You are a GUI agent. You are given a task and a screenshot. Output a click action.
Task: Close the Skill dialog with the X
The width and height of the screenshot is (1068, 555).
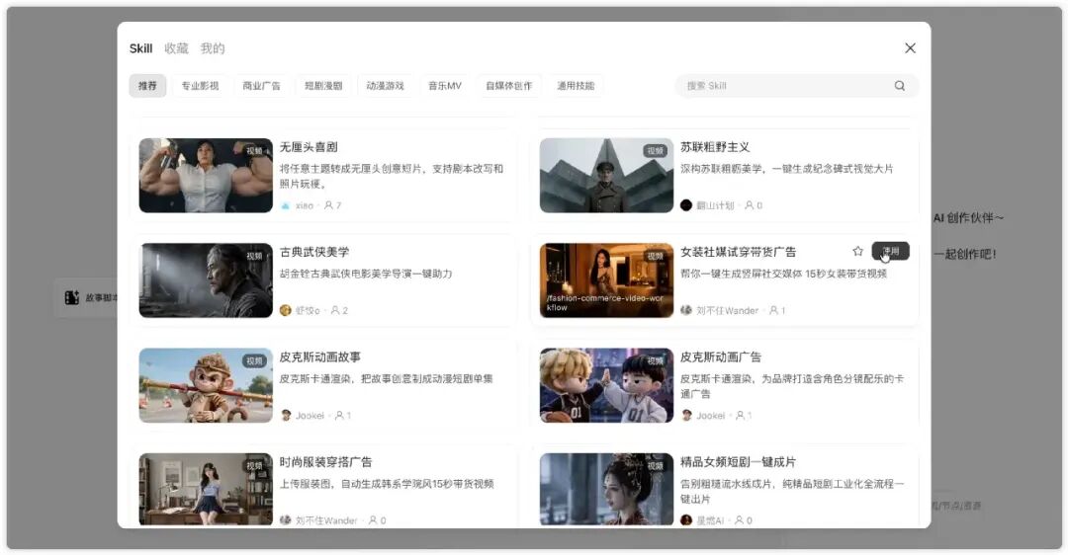[910, 48]
